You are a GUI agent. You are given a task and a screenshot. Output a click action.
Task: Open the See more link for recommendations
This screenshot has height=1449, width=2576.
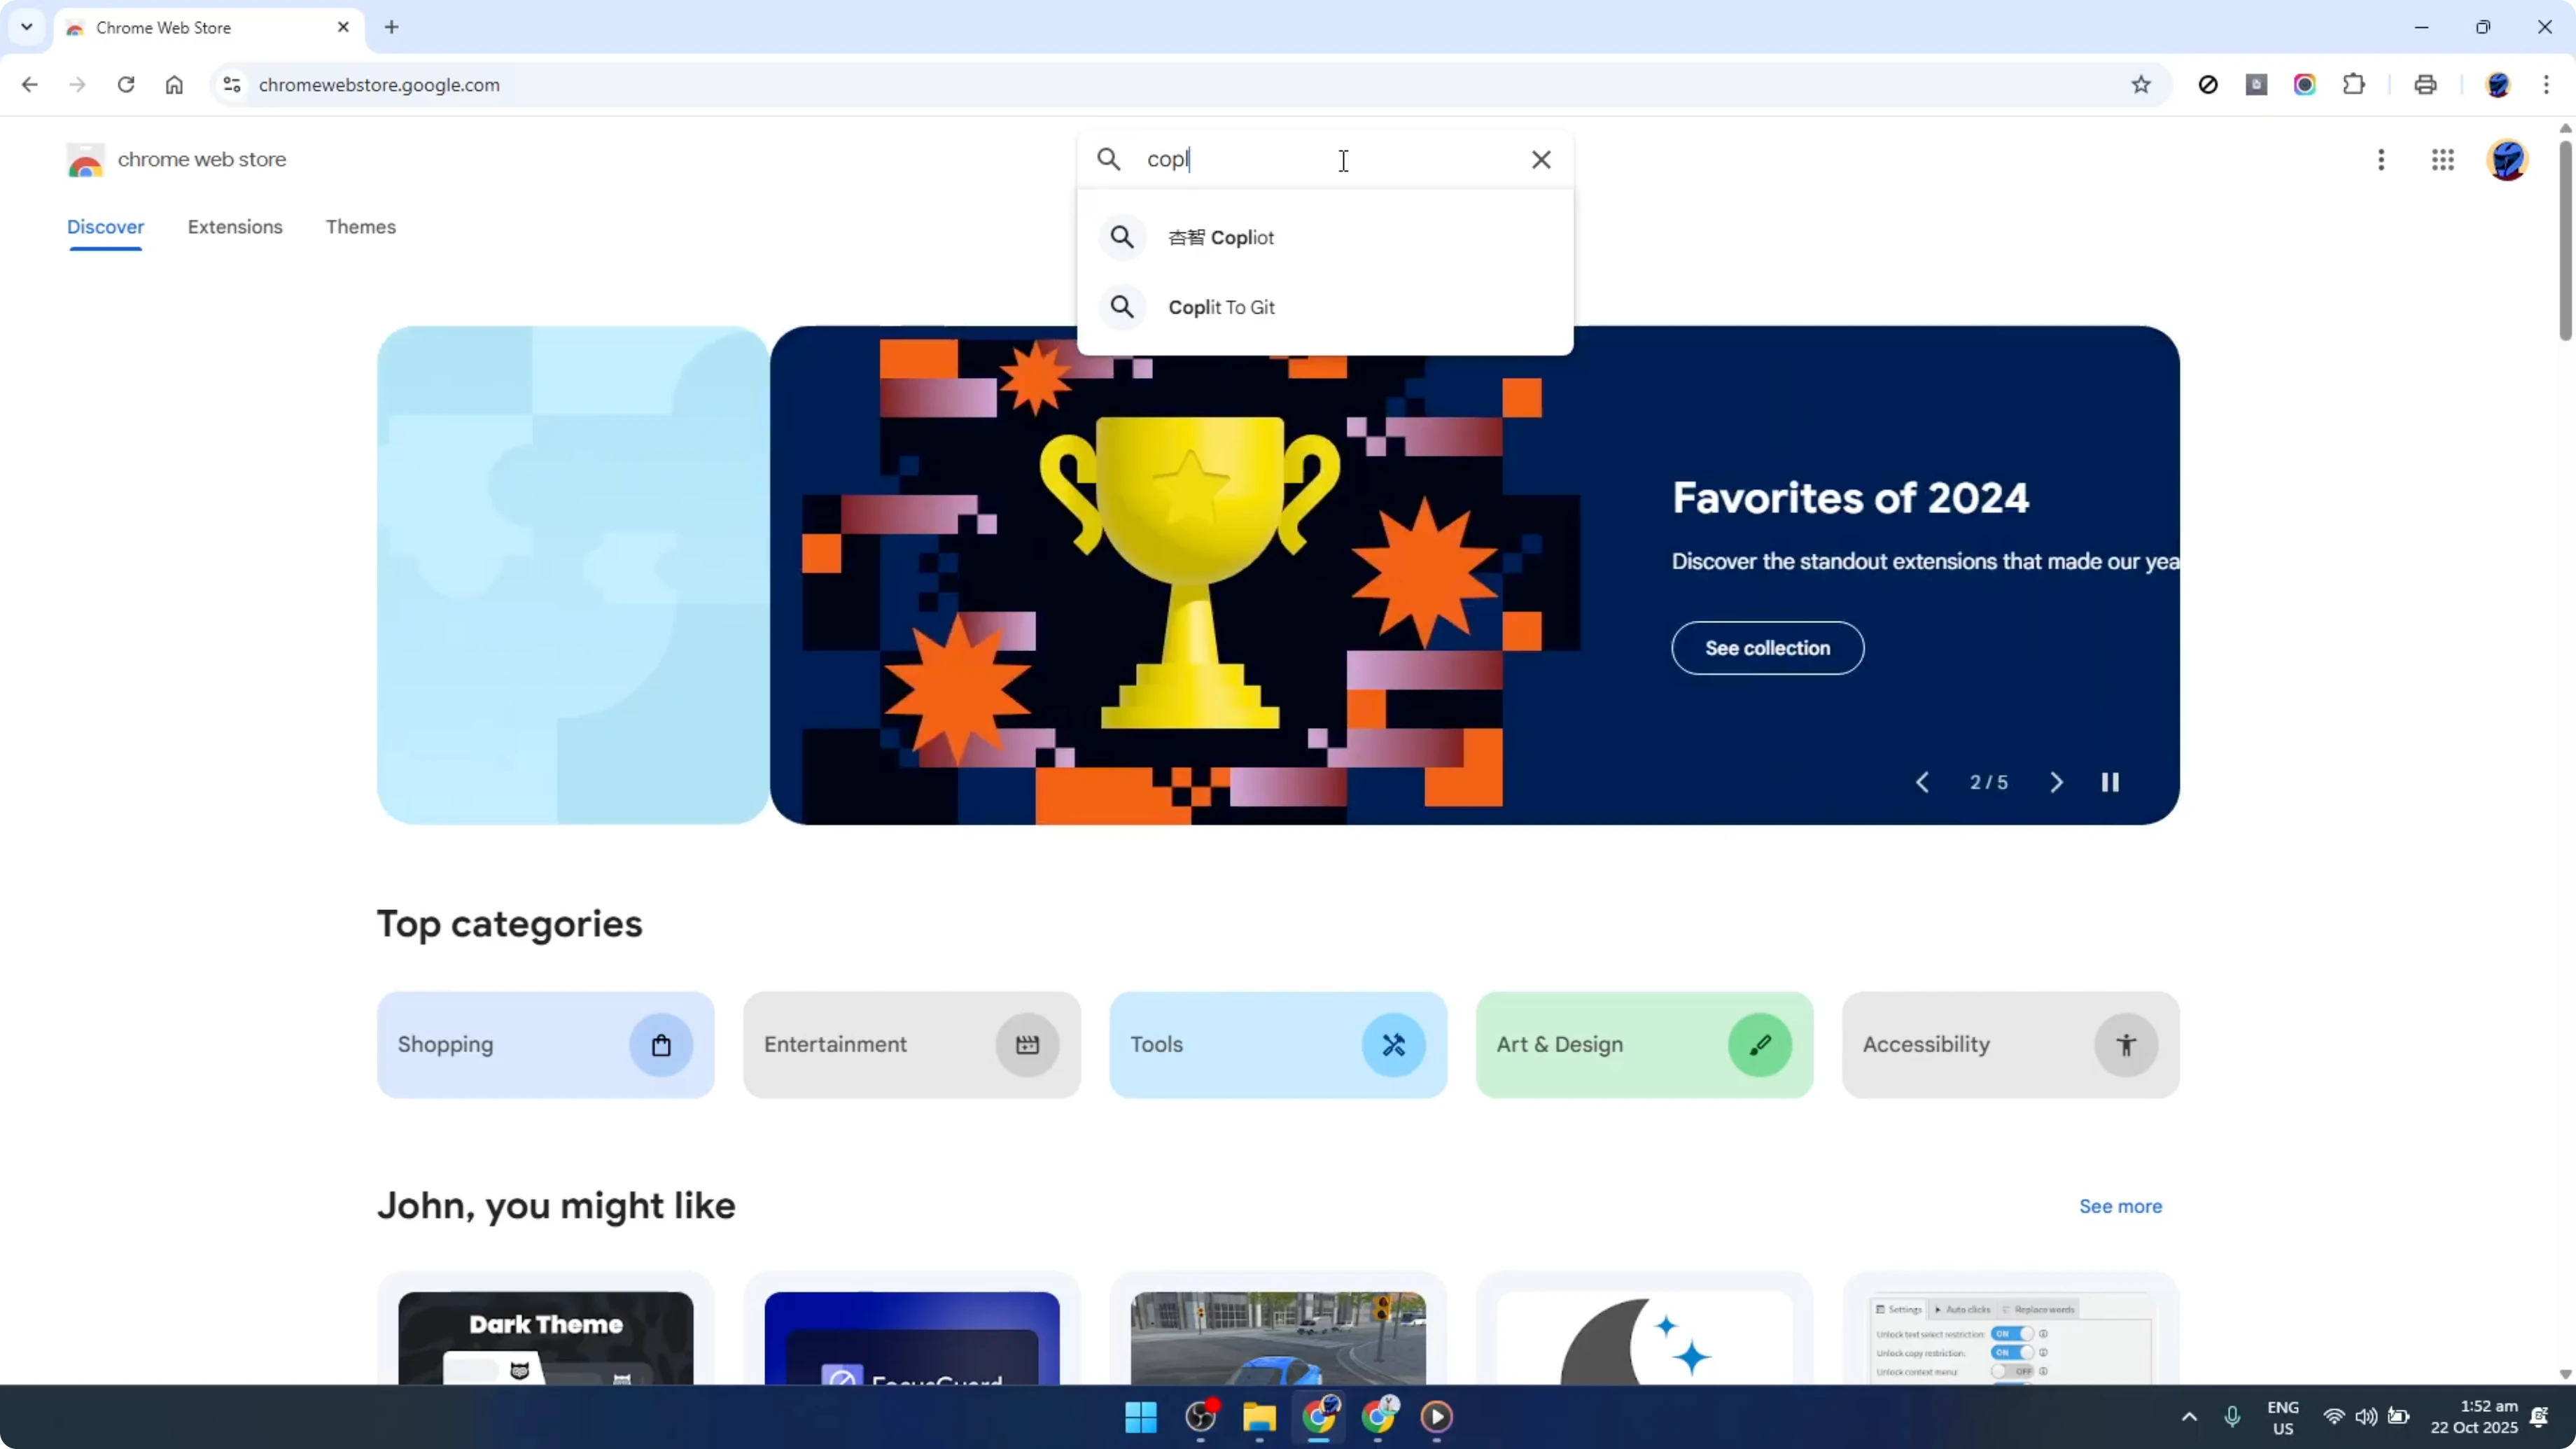point(2120,1206)
